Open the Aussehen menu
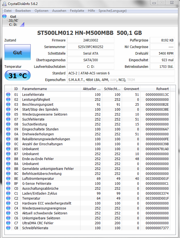This screenshot has width=180, height=238. coord(59,11)
